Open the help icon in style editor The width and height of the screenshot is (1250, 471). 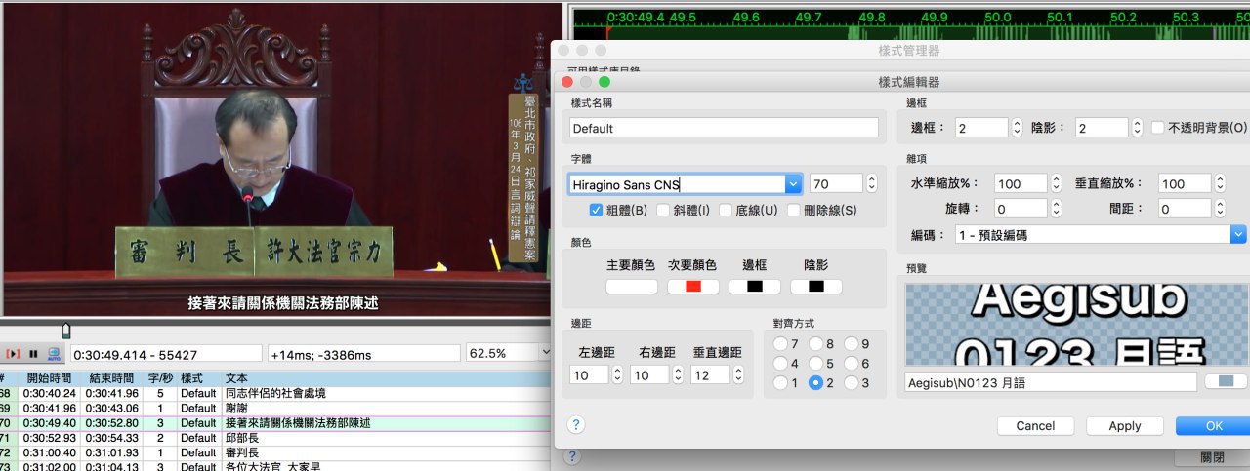[576, 425]
